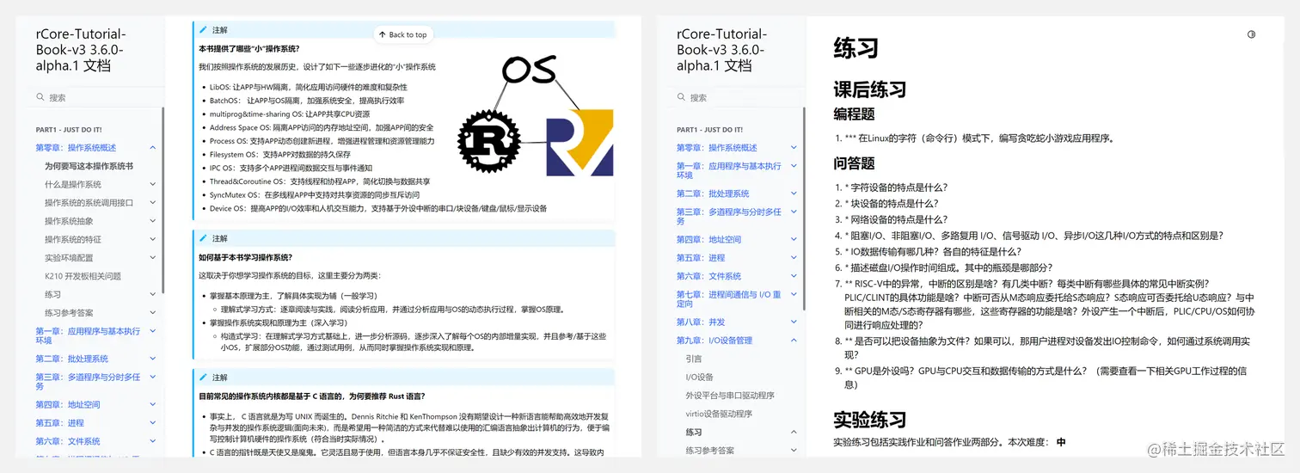The width and height of the screenshot is (1300, 473).
Task: Focus the search field in right window
Action: 738,98
